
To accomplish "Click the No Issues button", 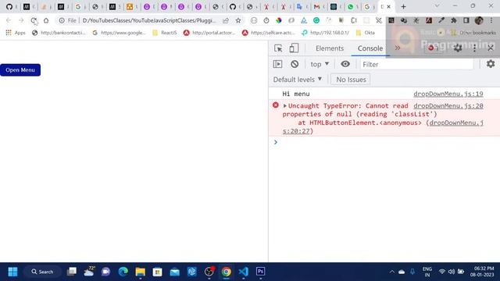I will point(351,80).
